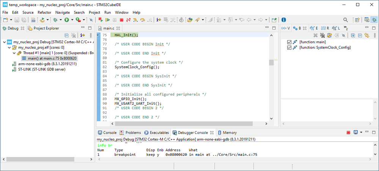379x171 pixels.
Task: Click the Resume debug icon
Action: pyautogui.click(x=108, y=20)
